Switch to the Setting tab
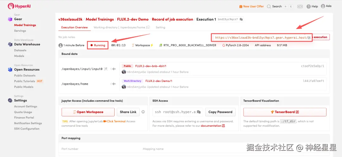Viewport: 342px width, 157px height. point(160,27)
